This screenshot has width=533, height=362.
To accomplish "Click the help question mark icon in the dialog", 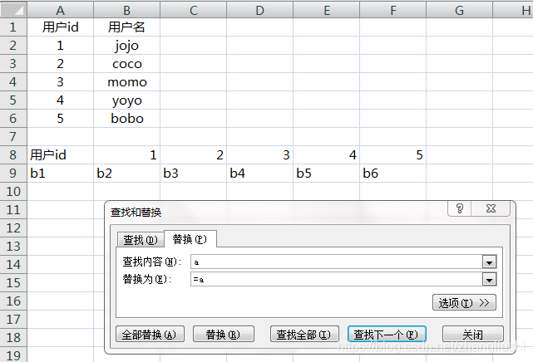I will click(x=460, y=208).
